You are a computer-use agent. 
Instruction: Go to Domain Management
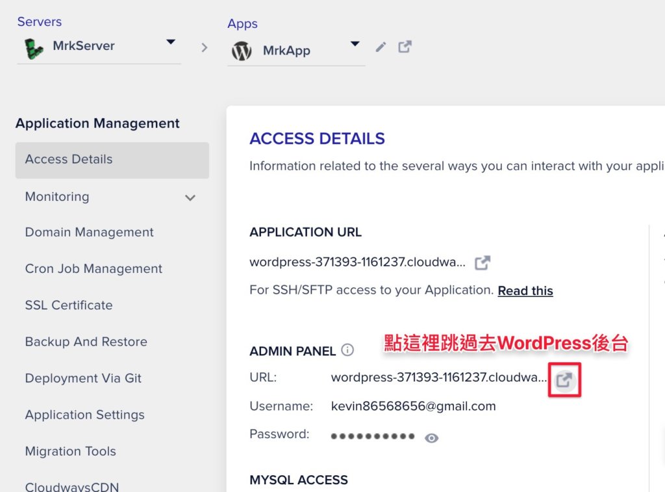pyautogui.click(x=90, y=232)
